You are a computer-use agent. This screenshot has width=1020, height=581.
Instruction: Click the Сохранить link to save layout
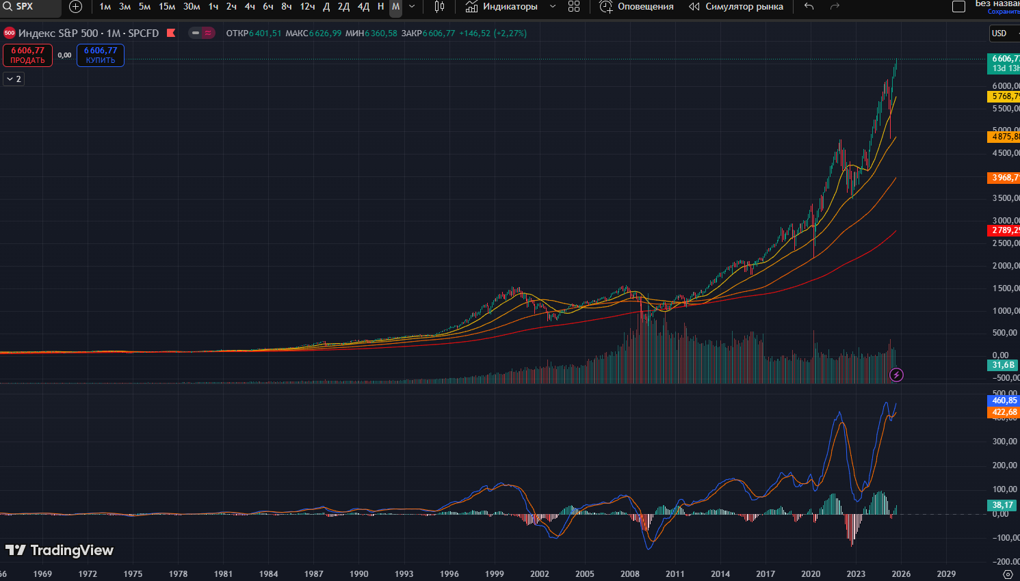pyautogui.click(x=1004, y=12)
